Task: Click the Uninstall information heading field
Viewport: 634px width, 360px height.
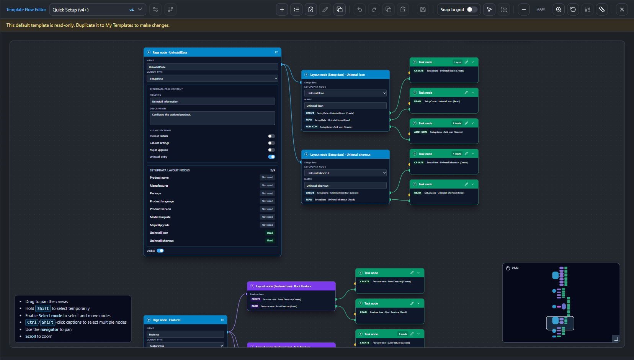Action: (212, 101)
